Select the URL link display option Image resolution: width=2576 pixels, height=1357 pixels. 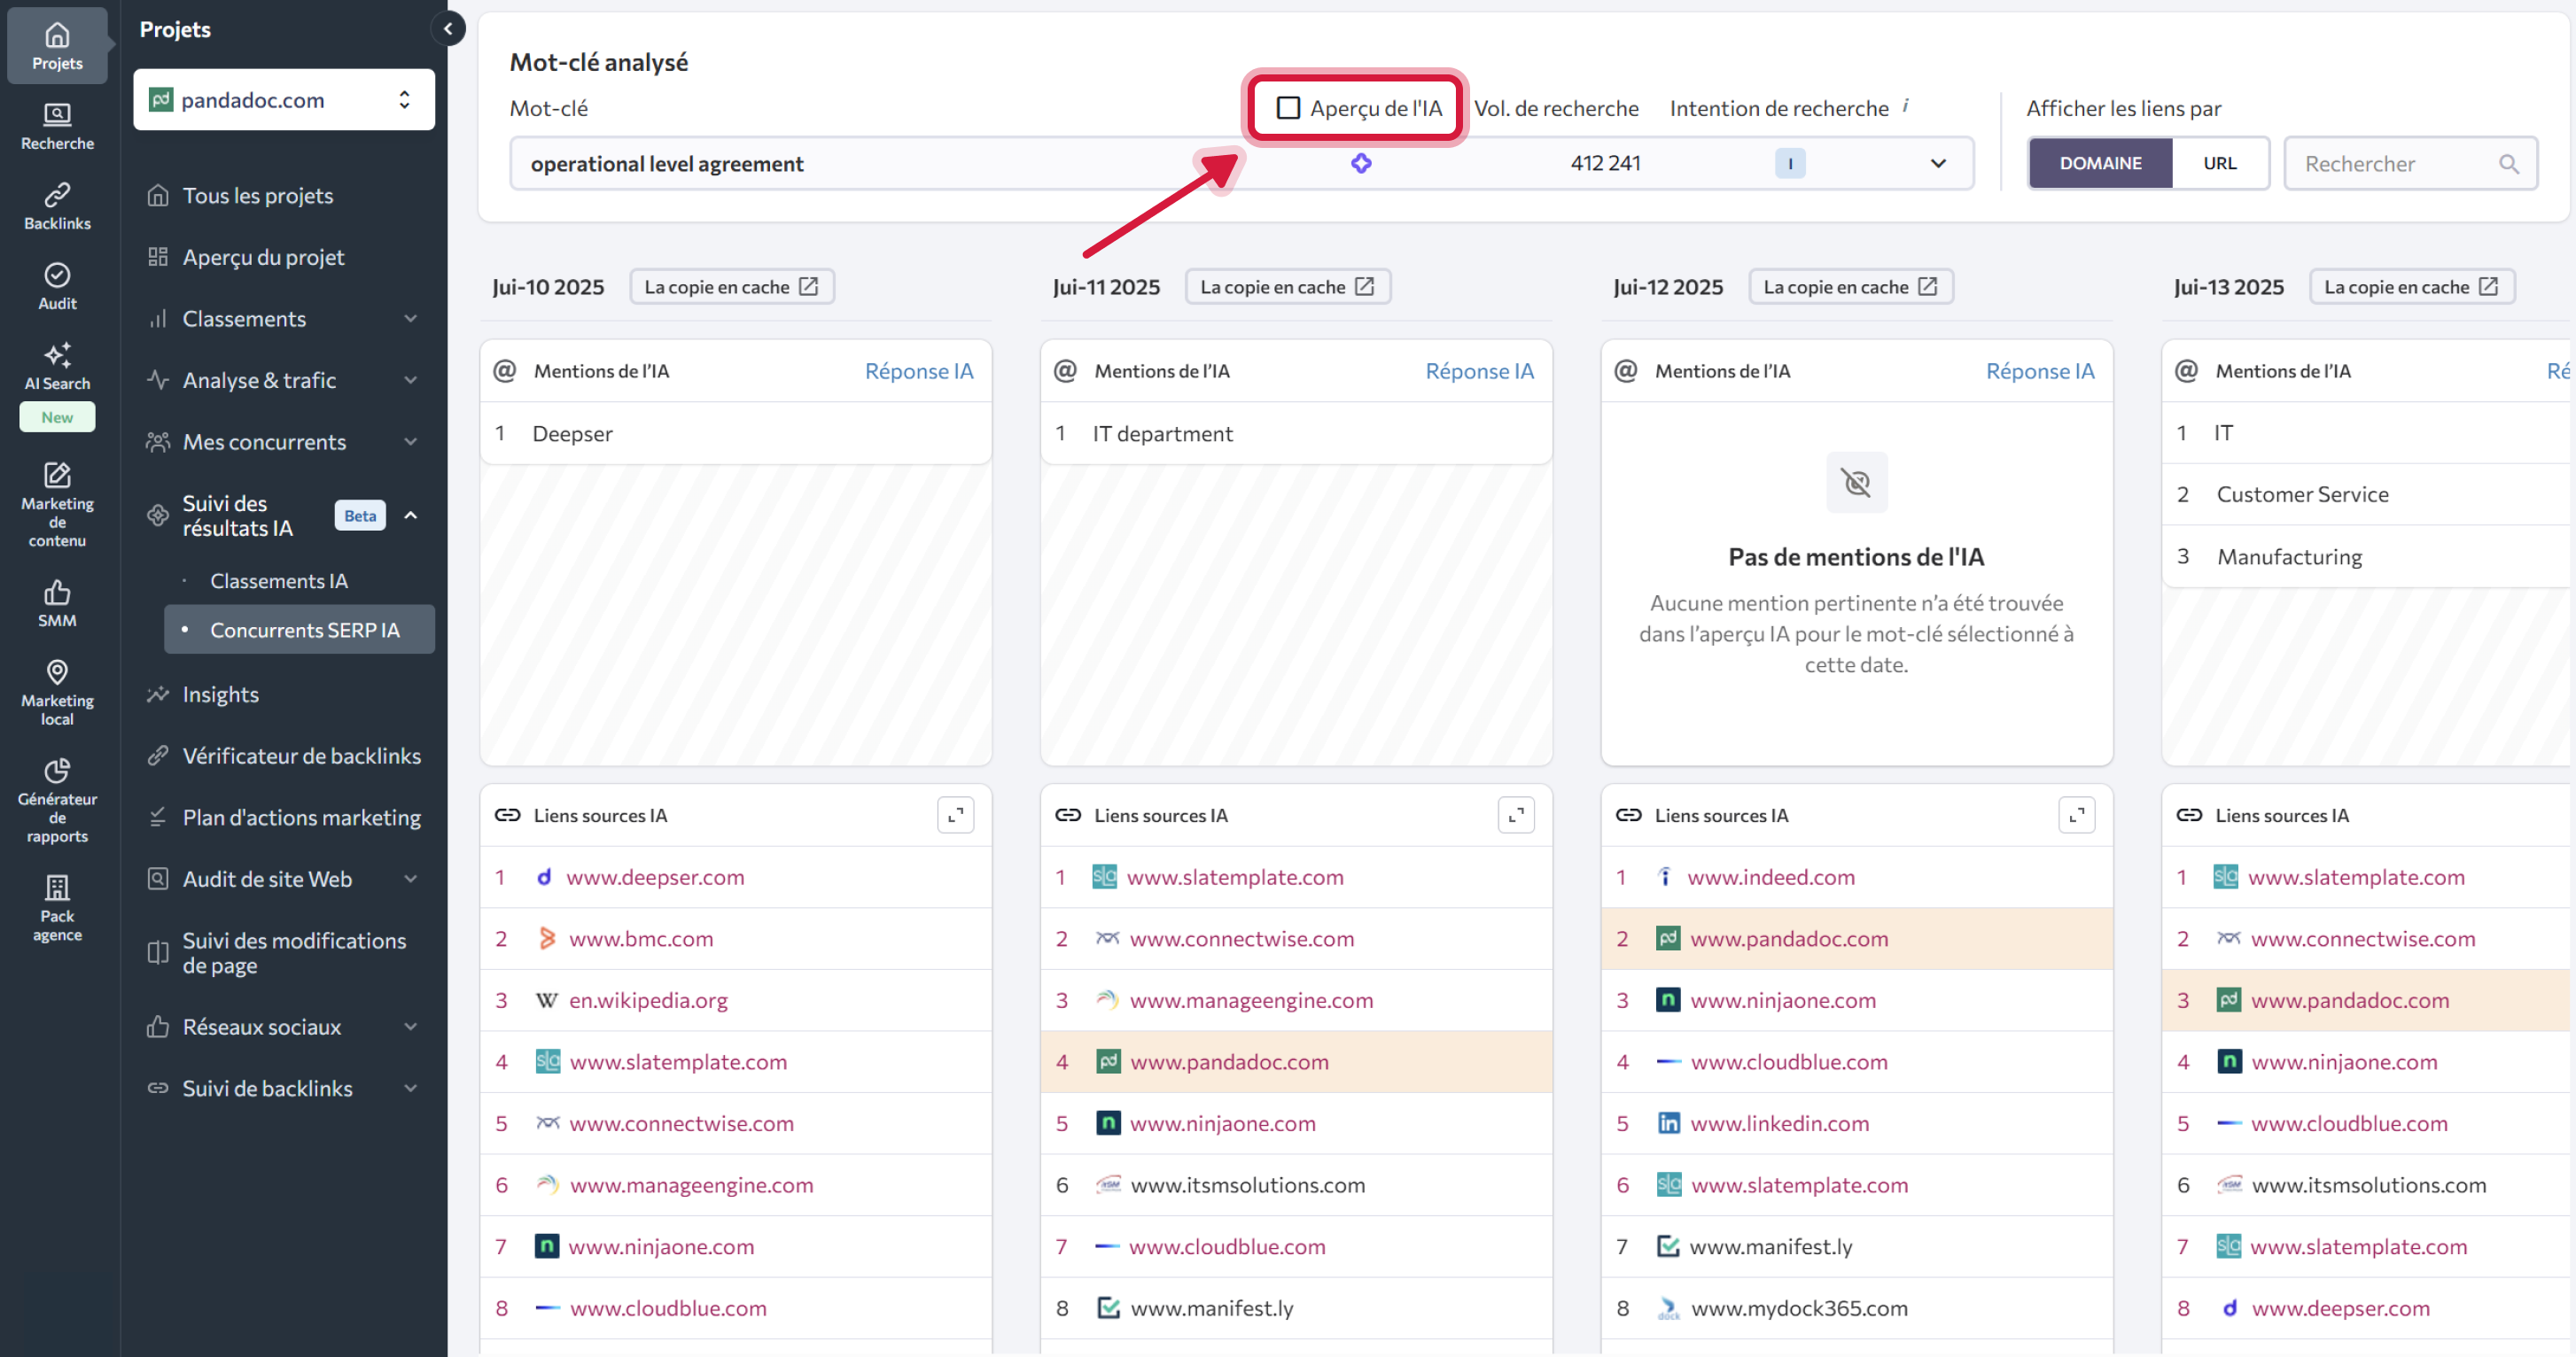(2219, 163)
